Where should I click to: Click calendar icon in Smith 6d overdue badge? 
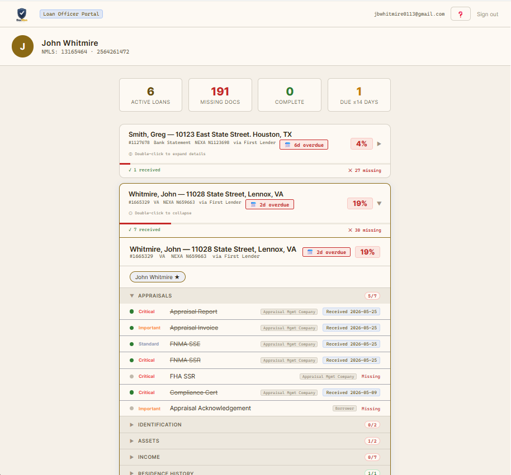pyautogui.click(x=287, y=145)
